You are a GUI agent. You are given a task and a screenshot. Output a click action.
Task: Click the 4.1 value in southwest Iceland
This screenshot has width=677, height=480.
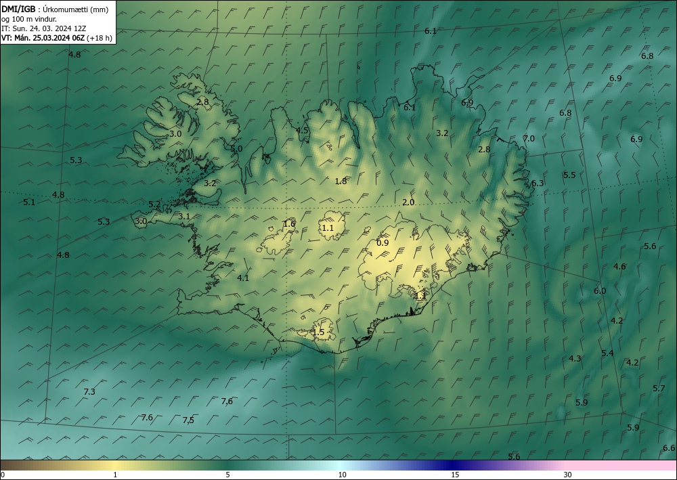243,278
